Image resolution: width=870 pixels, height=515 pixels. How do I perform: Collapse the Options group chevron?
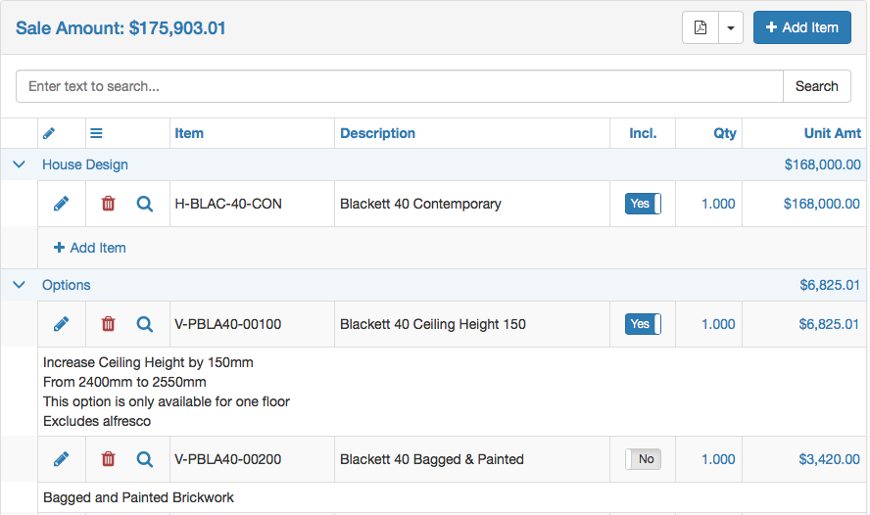(19, 284)
